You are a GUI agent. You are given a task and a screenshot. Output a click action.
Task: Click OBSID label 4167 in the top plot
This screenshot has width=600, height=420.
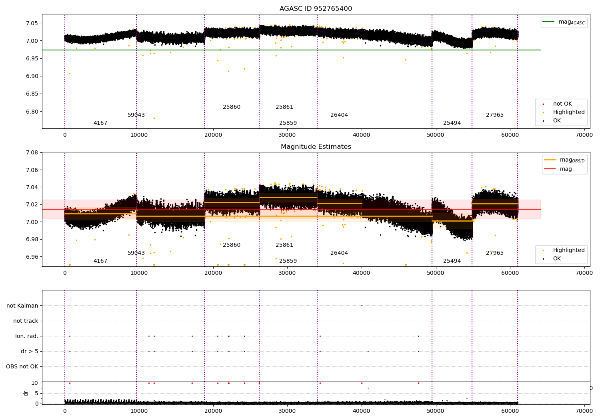click(100, 123)
